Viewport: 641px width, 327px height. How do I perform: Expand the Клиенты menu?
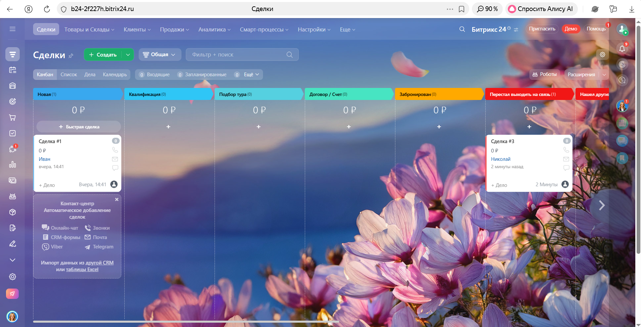[x=137, y=29]
